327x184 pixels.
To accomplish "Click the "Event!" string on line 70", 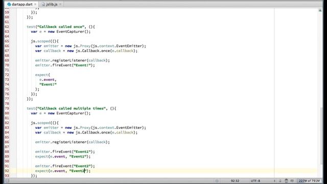I will (x=82, y=65).
